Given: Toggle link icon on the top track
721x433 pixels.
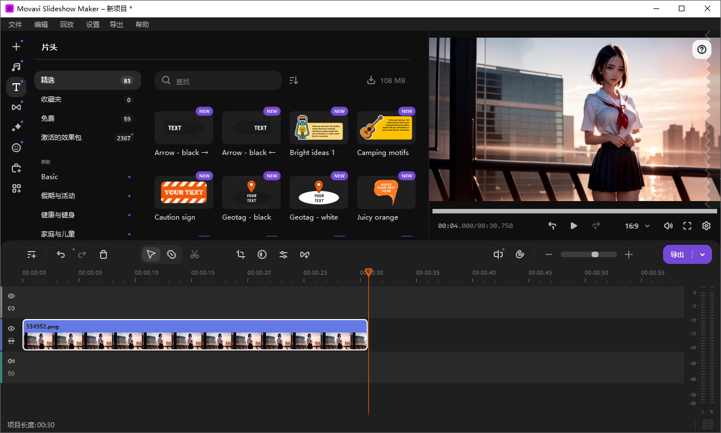Looking at the screenshot, I should tap(11, 308).
